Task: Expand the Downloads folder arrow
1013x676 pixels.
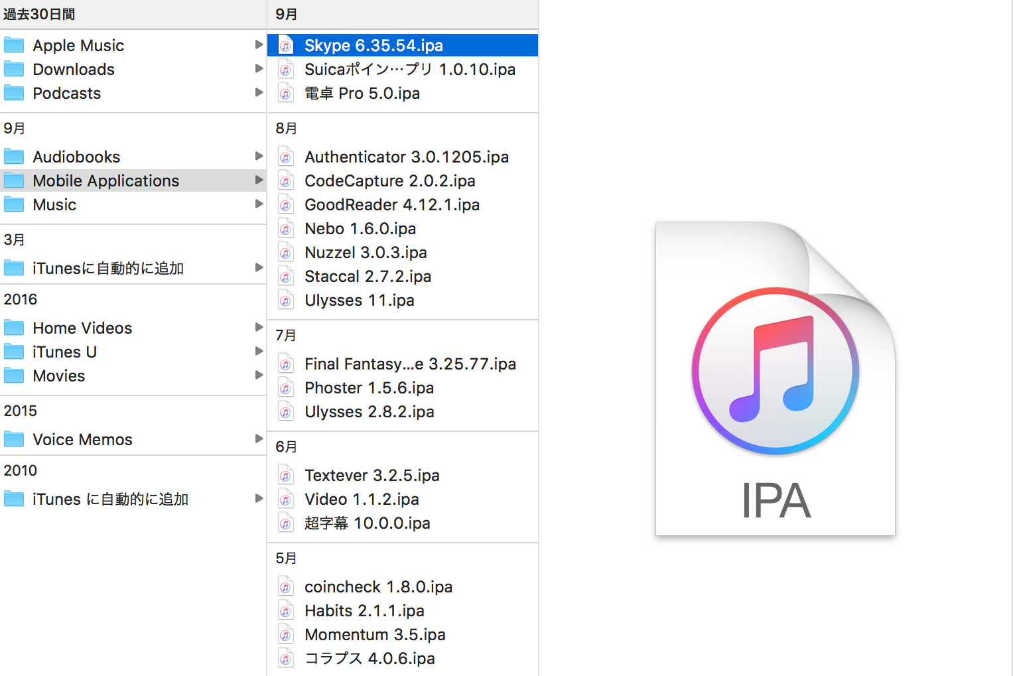Action: (259, 68)
